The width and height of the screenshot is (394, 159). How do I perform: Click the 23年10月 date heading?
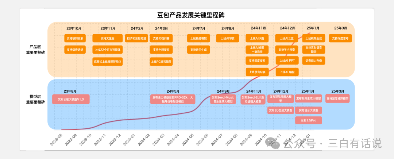[74, 28]
